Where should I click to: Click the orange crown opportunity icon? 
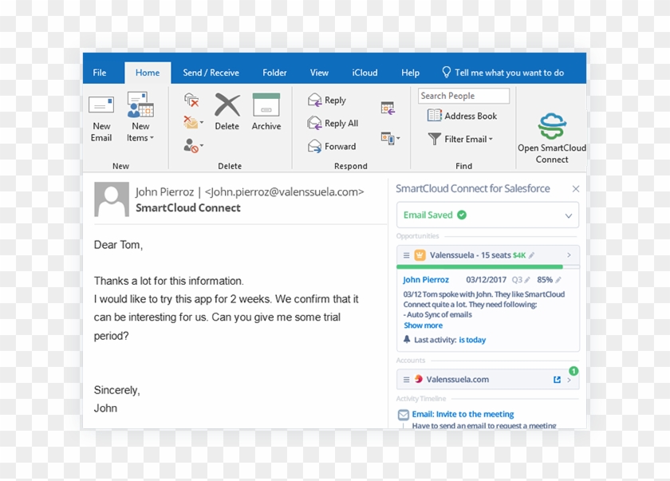click(420, 255)
